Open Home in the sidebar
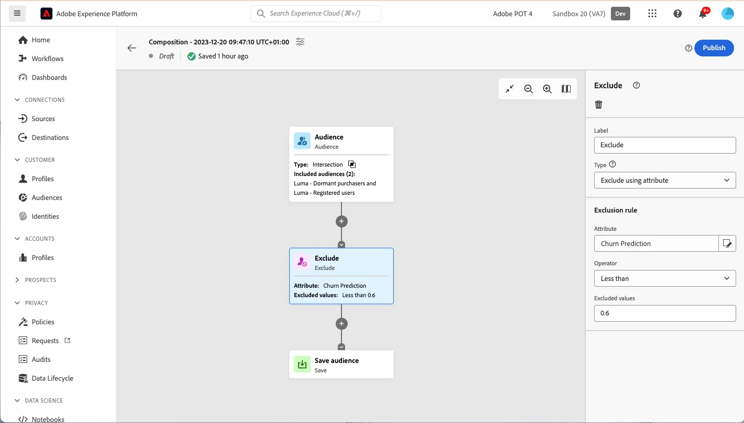Viewport: 744px width, 423px height. [34, 40]
